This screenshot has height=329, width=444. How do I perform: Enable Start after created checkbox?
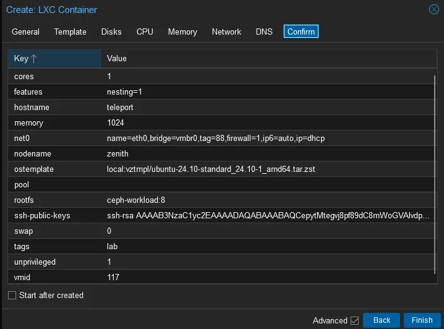[x=12, y=296]
